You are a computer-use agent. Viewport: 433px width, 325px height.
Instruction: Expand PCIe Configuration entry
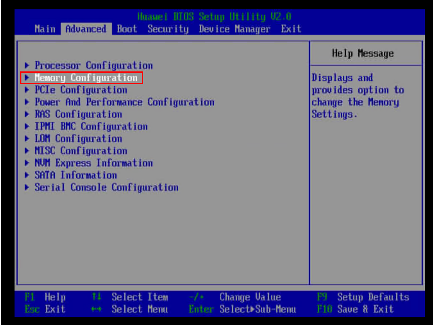click(76, 90)
